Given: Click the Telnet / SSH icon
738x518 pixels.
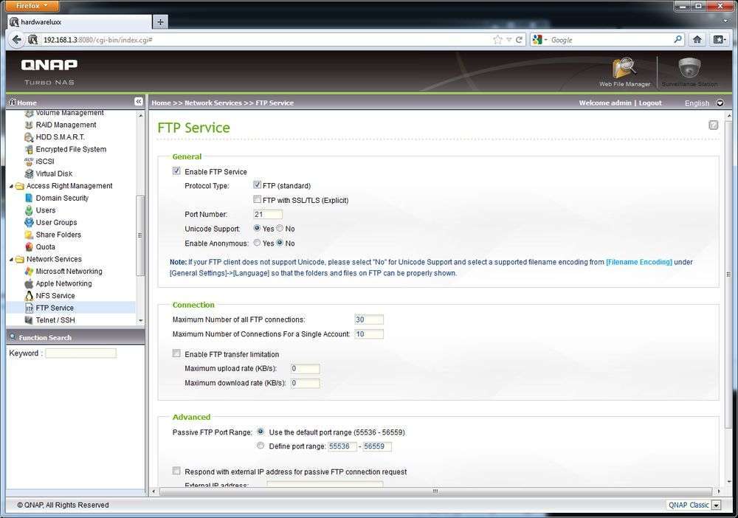Looking at the screenshot, I should (29, 320).
